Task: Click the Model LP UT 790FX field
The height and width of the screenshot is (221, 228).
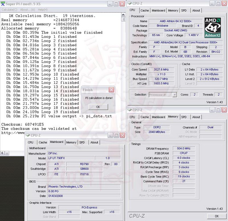Action: tap(71, 158)
